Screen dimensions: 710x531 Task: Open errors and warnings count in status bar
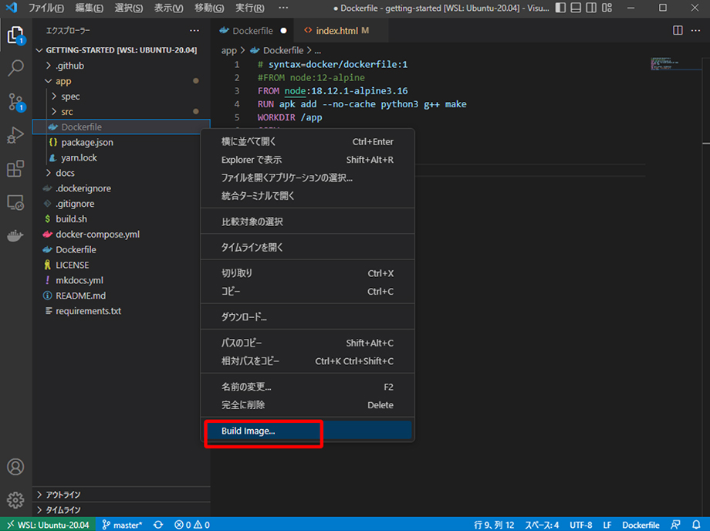pos(192,525)
